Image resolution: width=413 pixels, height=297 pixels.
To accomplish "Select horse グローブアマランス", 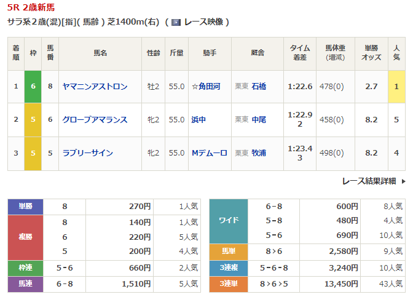I will pos(95,120).
